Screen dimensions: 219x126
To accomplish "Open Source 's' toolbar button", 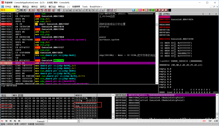I will point(103,10).
